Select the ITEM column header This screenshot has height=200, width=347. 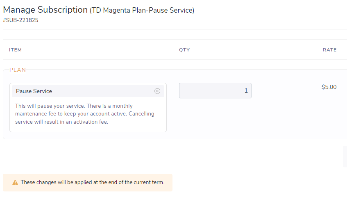tap(15, 50)
